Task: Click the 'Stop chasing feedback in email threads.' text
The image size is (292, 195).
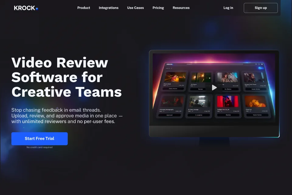Action: (56, 110)
